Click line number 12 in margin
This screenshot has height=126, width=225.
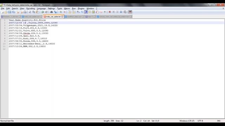coord(4,49)
